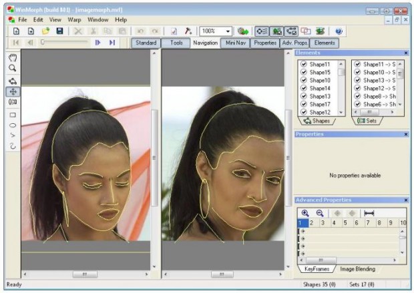Screen dimensions: 414x293
Task: Select the Rectangle shape tool
Action: pyautogui.click(x=13, y=115)
